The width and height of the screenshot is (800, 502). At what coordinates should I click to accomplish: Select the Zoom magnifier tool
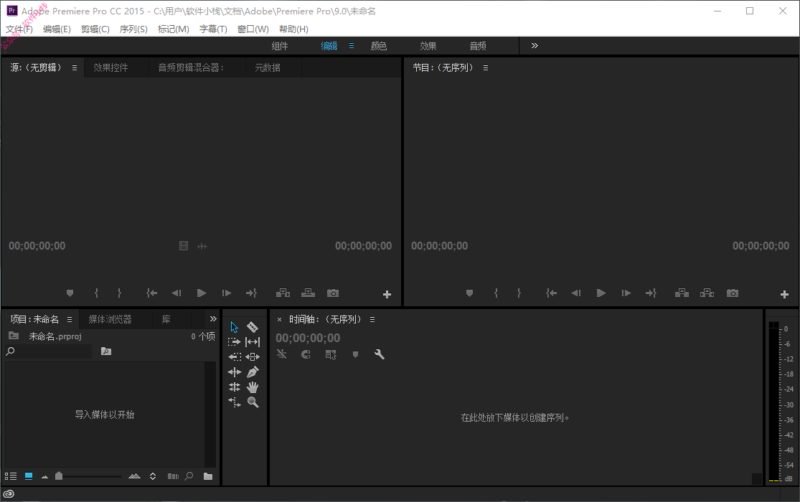[x=253, y=402]
